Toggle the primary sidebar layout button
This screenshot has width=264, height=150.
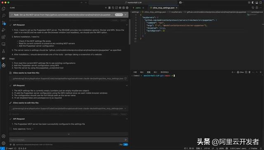tap(253, 2)
